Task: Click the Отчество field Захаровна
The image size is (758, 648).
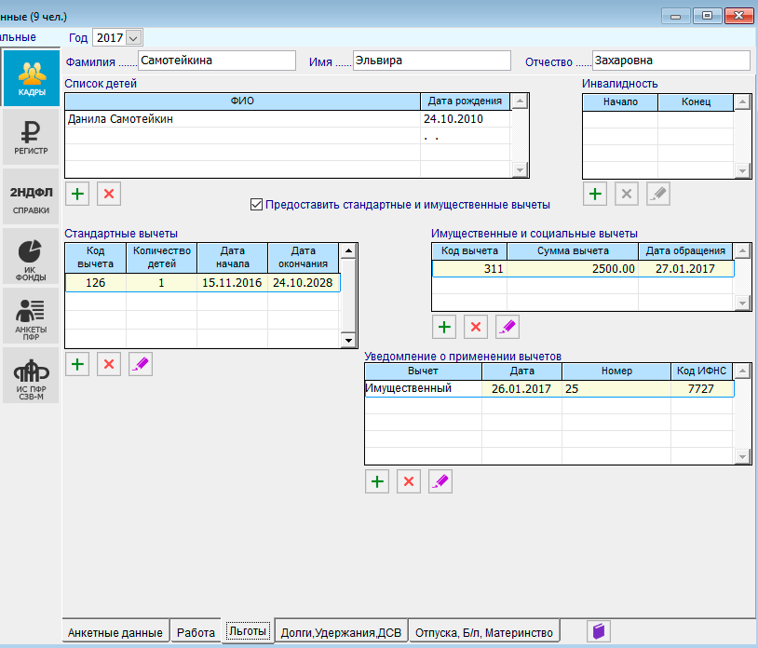Action: point(671,61)
